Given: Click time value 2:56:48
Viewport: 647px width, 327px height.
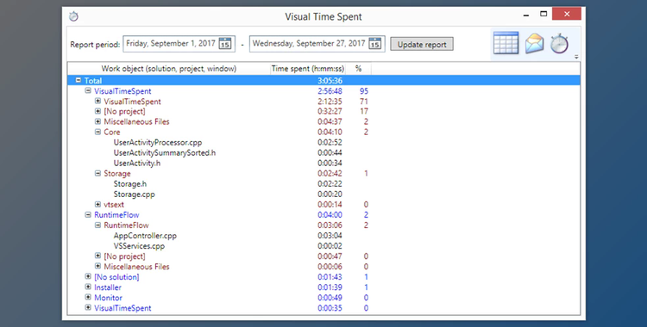Looking at the screenshot, I should pyautogui.click(x=330, y=91).
